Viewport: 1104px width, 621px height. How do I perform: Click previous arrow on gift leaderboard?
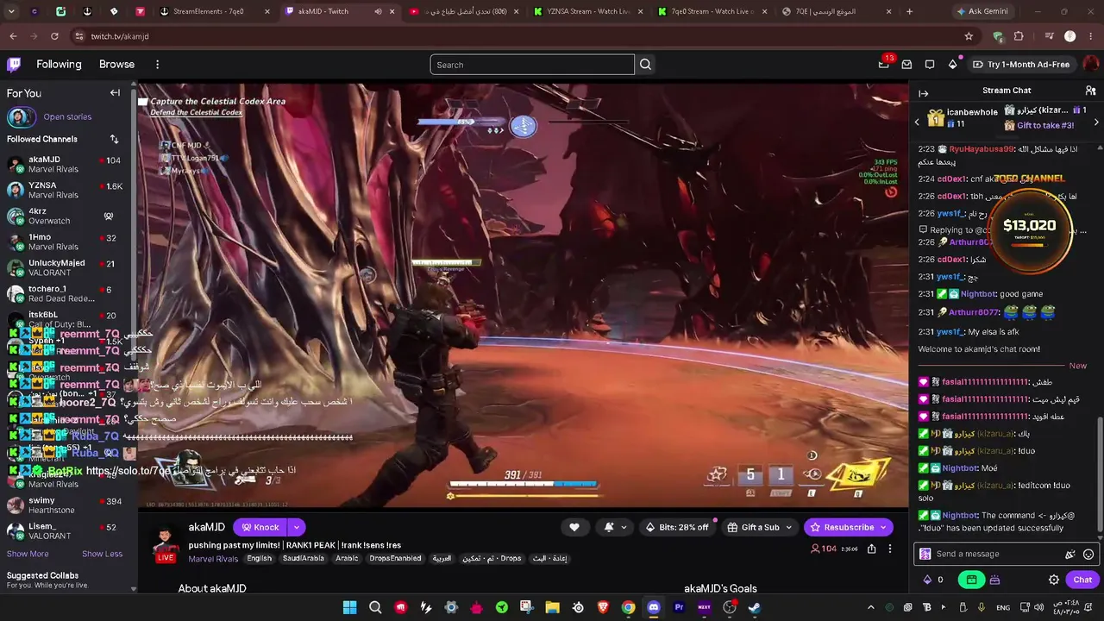tap(917, 122)
